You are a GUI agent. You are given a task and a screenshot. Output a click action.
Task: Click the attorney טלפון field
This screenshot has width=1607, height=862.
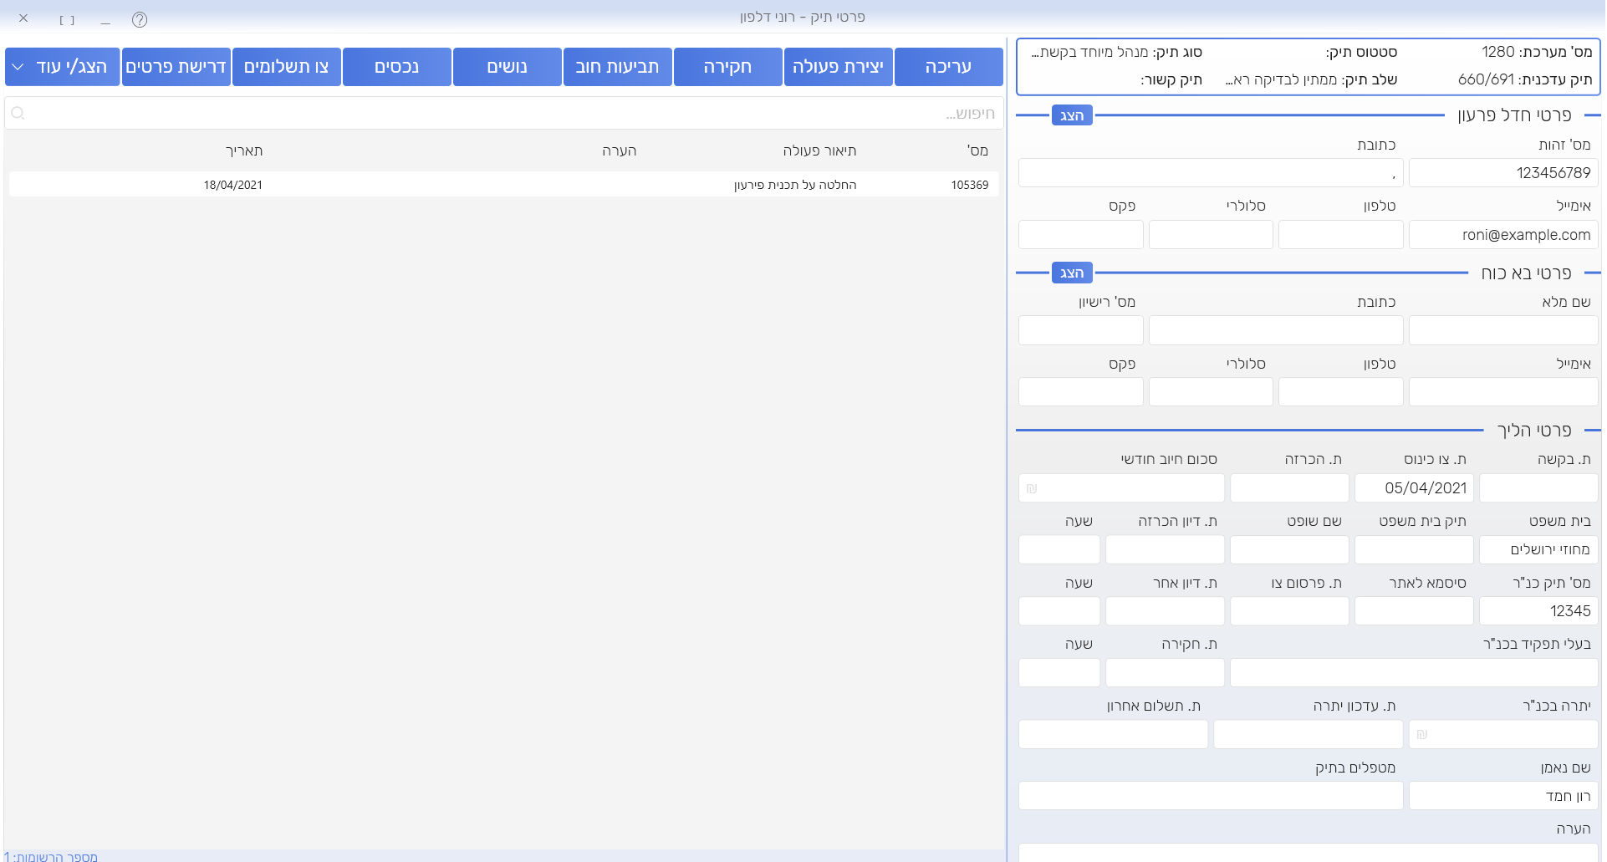pos(1340,392)
